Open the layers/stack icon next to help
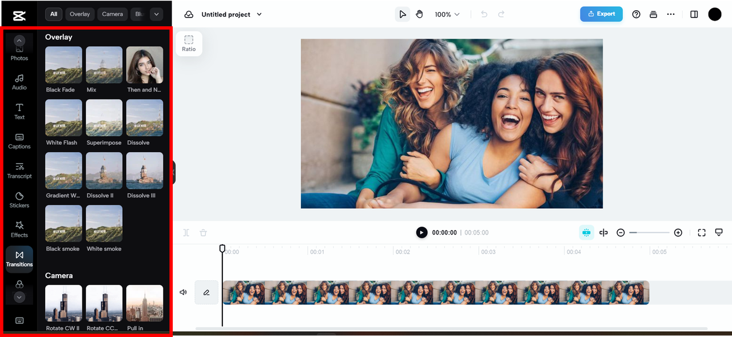The image size is (732, 337). tap(653, 14)
